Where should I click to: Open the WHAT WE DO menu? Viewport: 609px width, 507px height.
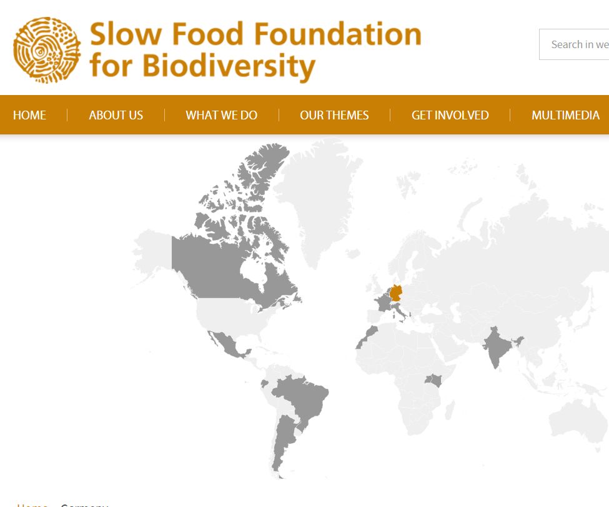click(x=221, y=115)
